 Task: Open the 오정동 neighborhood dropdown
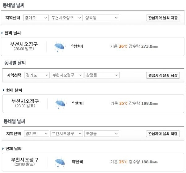[102, 134]
